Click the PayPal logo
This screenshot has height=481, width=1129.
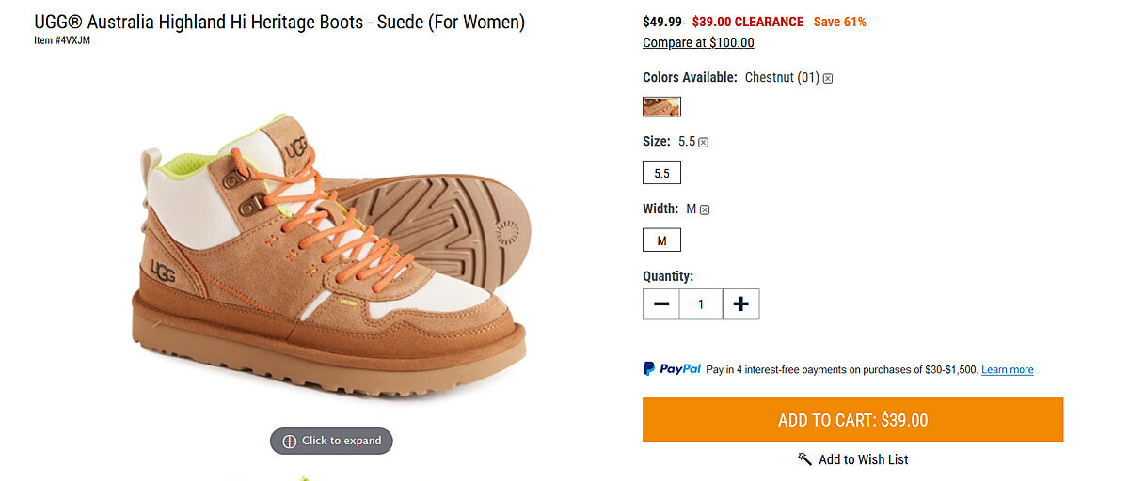[672, 369]
